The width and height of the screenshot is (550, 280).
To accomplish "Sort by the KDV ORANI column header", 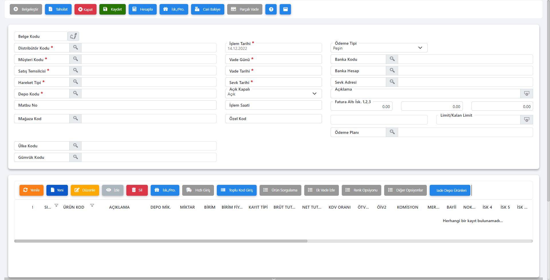I will [x=339, y=207].
